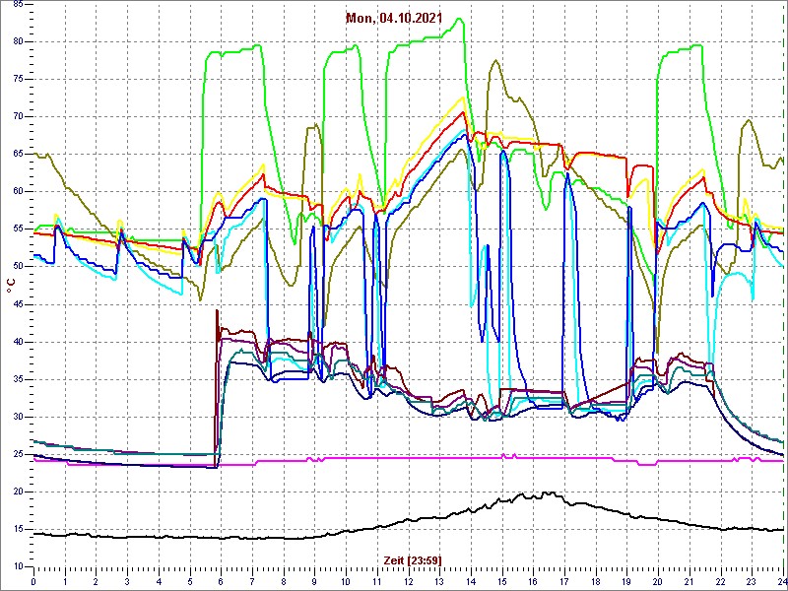Pick hour 19 on the time axis
Image resolution: width=788 pixels, height=591 pixels.
(x=626, y=582)
